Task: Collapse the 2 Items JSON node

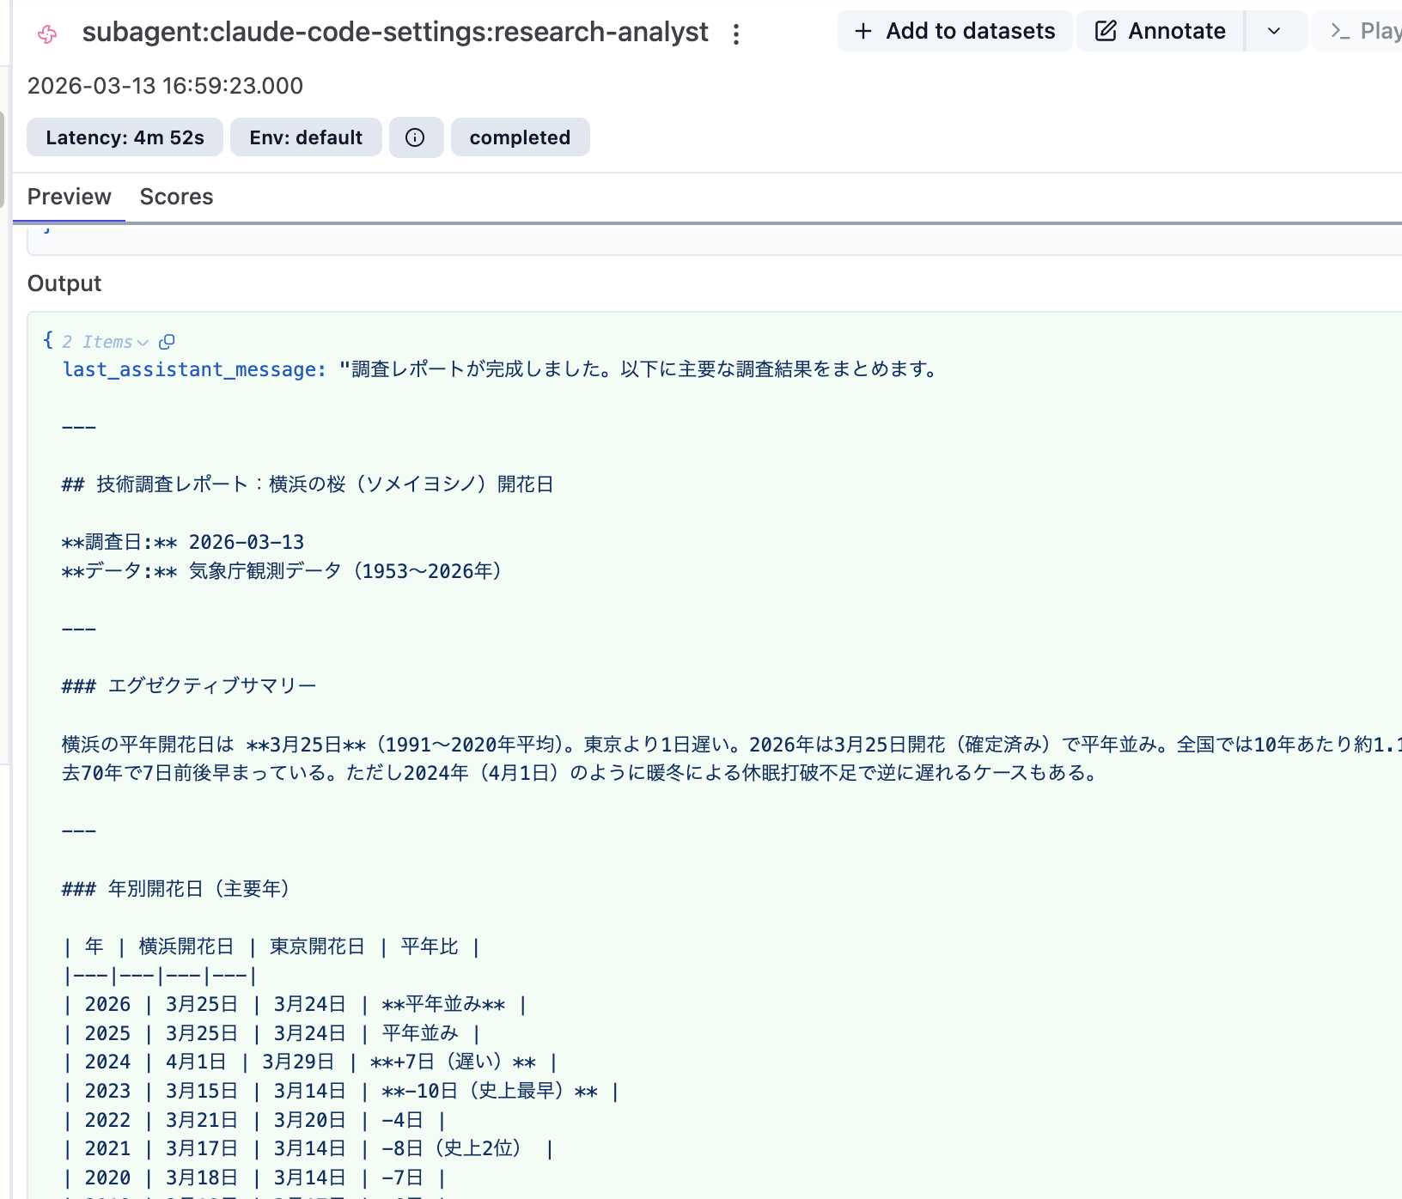Action: pyautogui.click(x=143, y=342)
